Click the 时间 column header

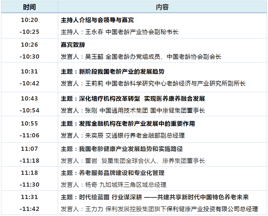pos(29,7)
